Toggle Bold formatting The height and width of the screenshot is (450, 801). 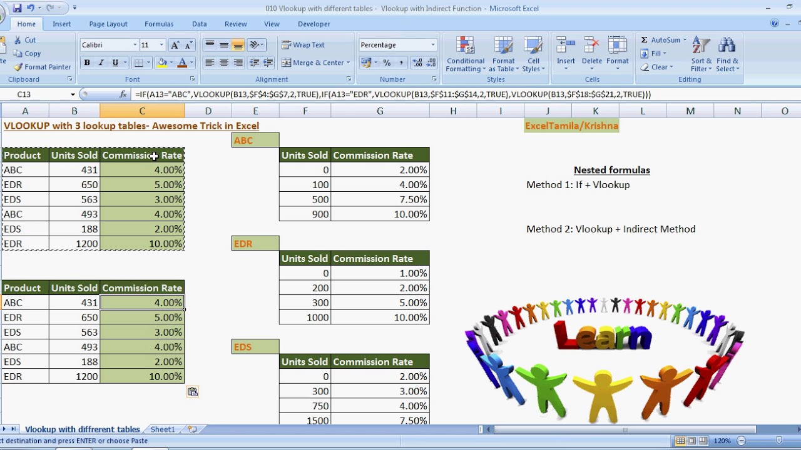pyautogui.click(x=87, y=62)
